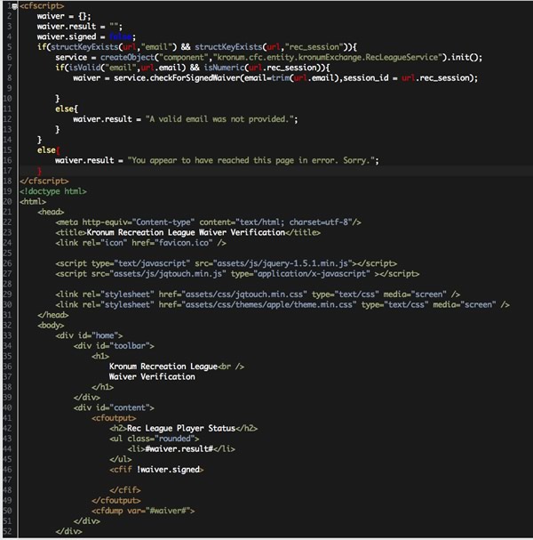Viewport: 533px width, 540px height.
Task: Click the empty string assignment on line 3
Action: tap(115, 27)
